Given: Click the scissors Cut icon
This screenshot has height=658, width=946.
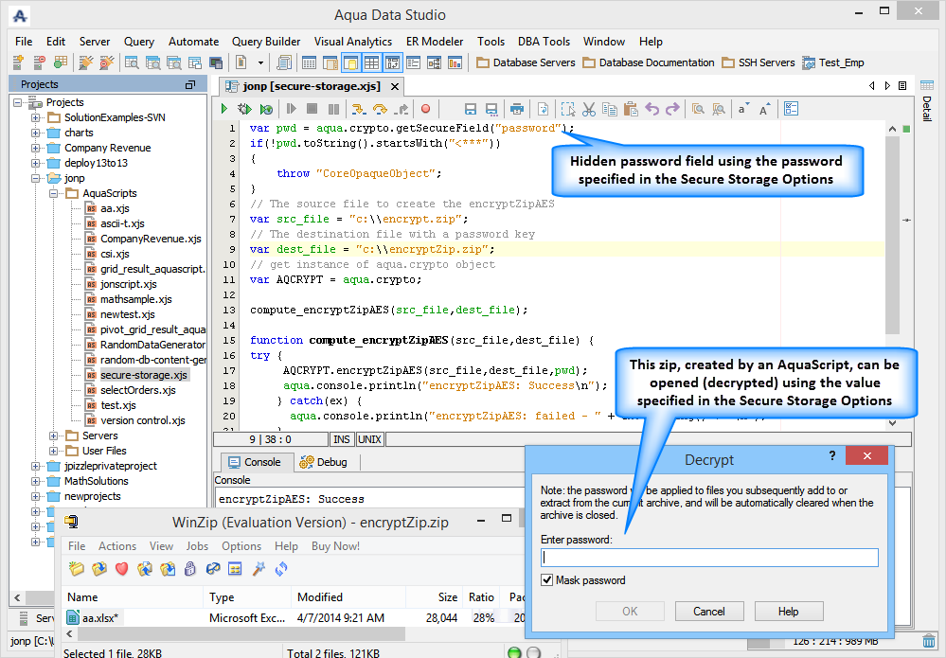Looking at the screenshot, I should 588,110.
